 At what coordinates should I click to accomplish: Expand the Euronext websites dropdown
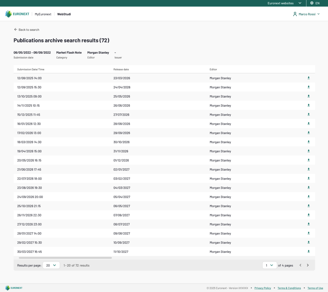[x=284, y=3]
